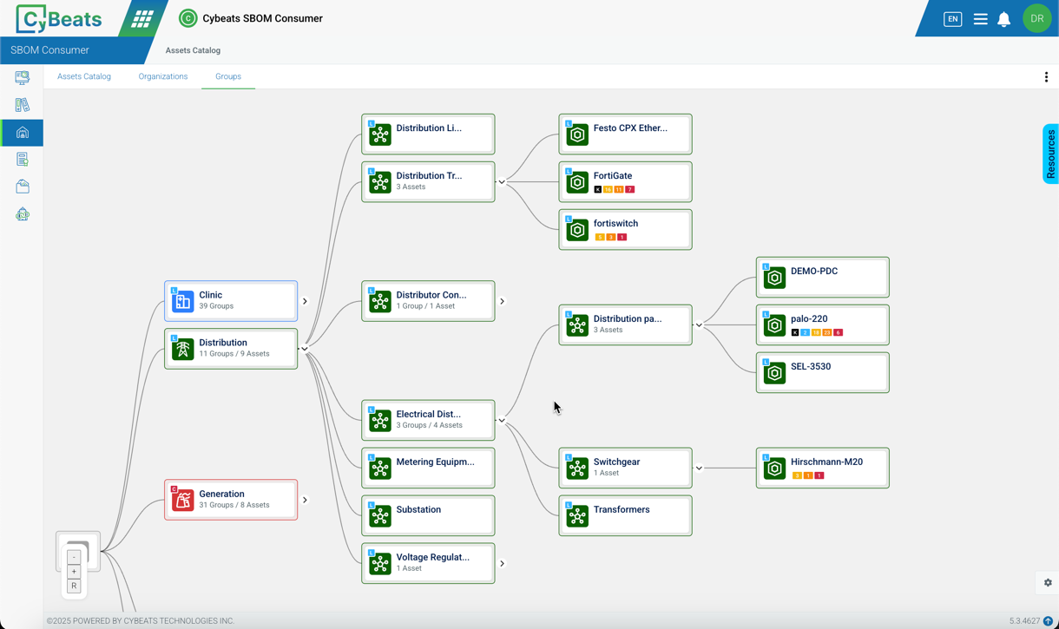Click the fortiswitch red severity badge
Screen dimensions: 1059x629
[x=622, y=237]
